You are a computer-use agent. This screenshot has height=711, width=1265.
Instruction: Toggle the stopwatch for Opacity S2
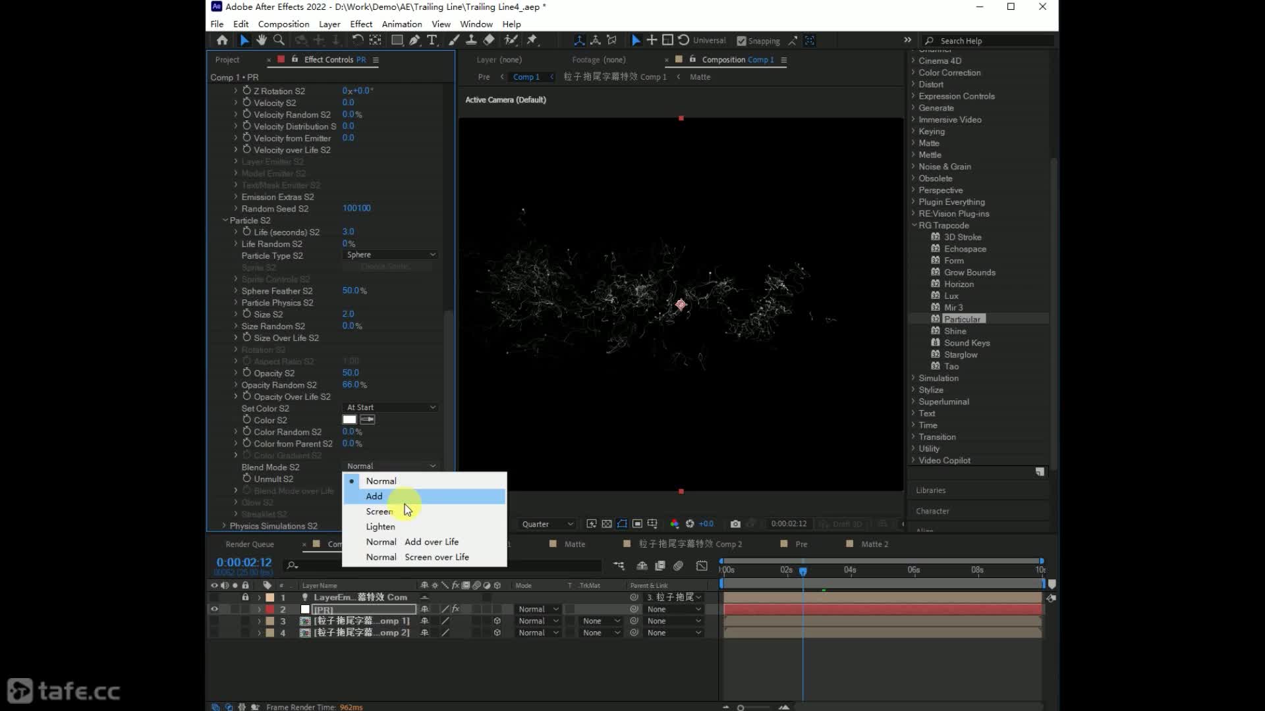point(246,373)
